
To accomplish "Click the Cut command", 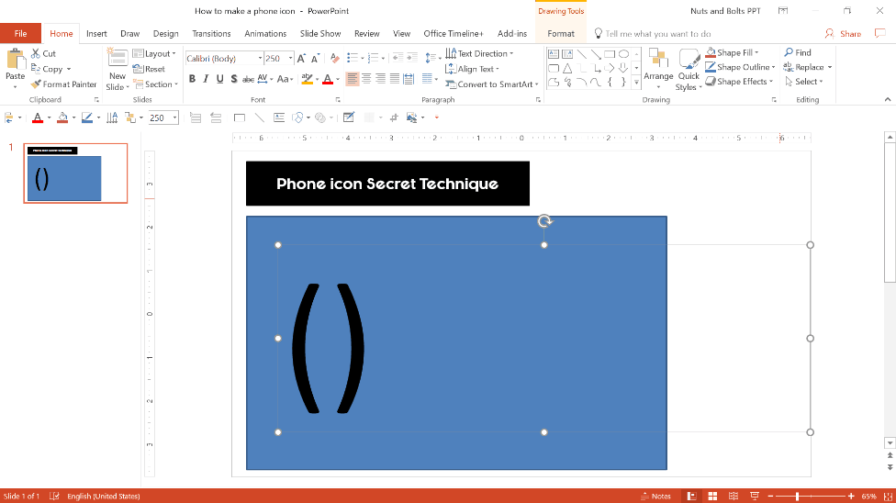I will click(x=43, y=54).
